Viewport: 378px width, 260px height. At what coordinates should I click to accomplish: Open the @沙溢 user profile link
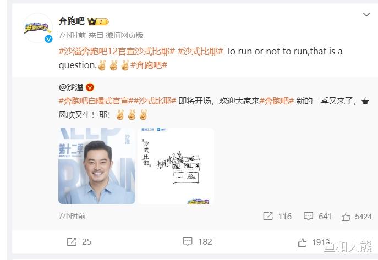click(71, 87)
